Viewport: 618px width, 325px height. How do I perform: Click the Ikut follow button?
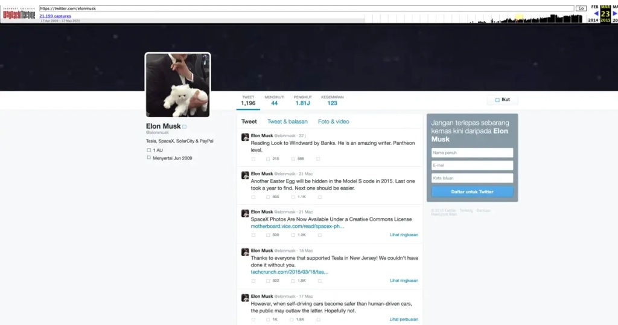point(503,100)
